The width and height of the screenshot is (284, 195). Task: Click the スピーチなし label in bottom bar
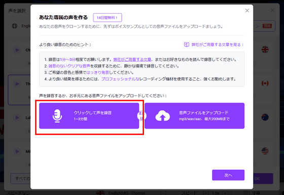pyautogui.click(x=18, y=193)
